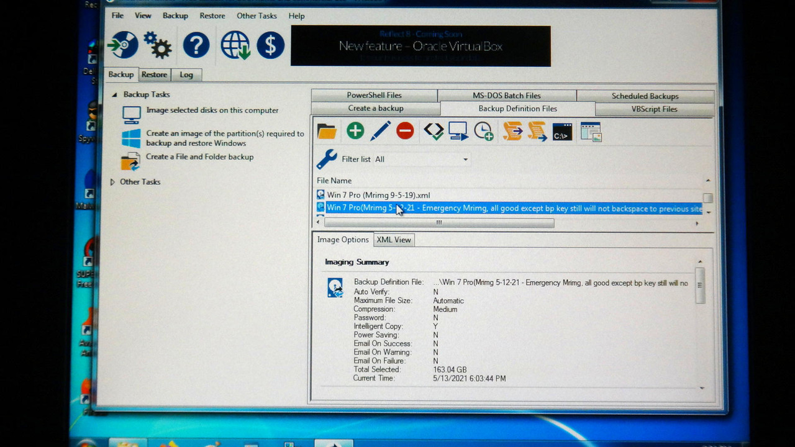This screenshot has width=795, height=447.
Task: Click the file list vertical scroll-down arrow
Action: (x=707, y=212)
